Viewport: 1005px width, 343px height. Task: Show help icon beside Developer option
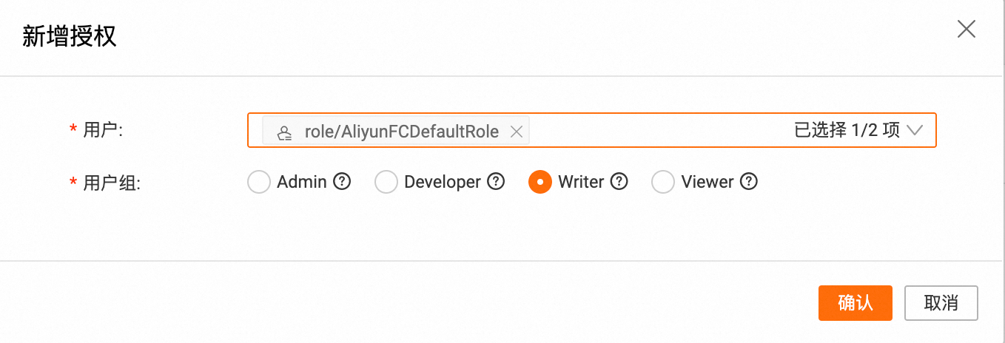[496, 182]
